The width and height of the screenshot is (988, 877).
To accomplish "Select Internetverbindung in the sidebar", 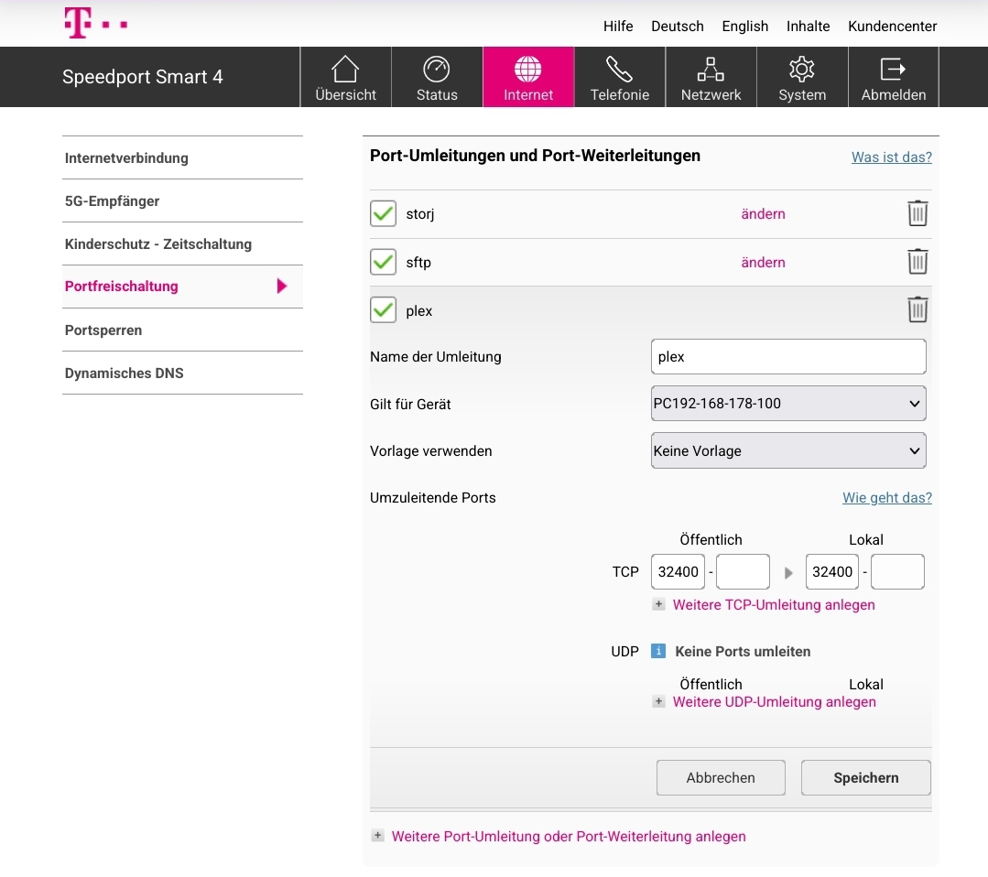I will coord(183,158).
